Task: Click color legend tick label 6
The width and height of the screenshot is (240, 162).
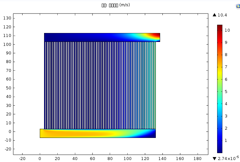Action: [226, 79]
